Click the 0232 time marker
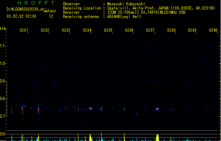 [45, 30]
